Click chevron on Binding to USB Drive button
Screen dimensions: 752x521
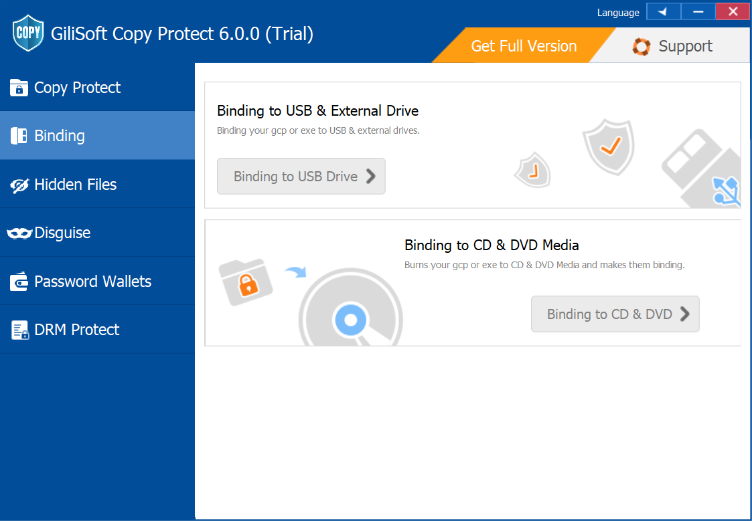371,176
